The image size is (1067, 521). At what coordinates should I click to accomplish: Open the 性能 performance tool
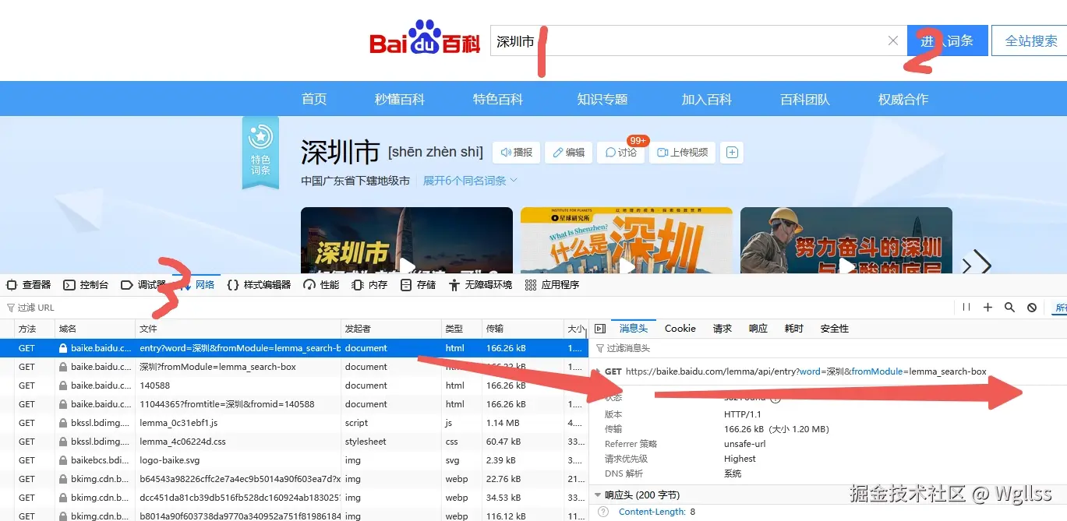click(321, 285)
